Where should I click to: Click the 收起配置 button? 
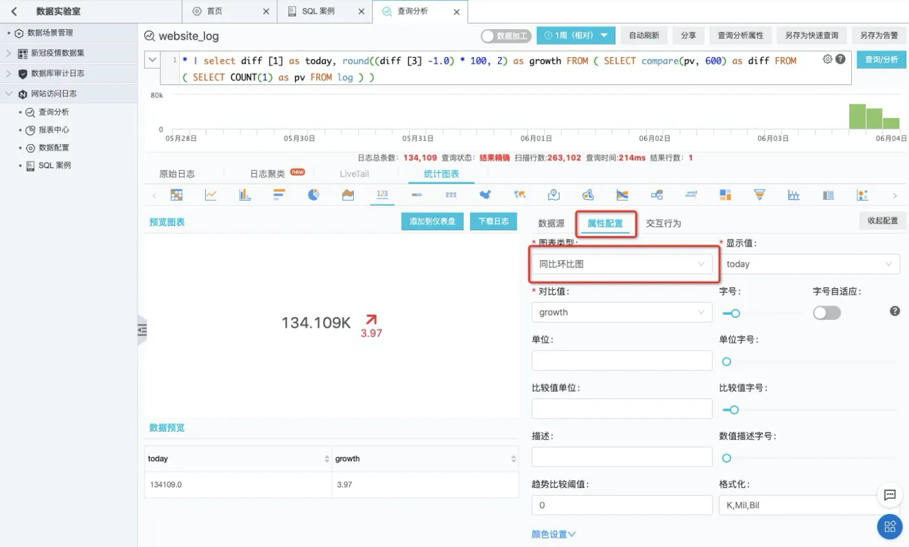tap(882, 221)
